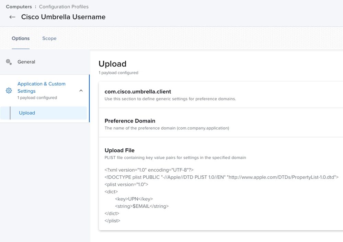This screenshot has width=343, height=242.
Task: Open the Upload payload sidebar item
Action: (x=27, y=113)
